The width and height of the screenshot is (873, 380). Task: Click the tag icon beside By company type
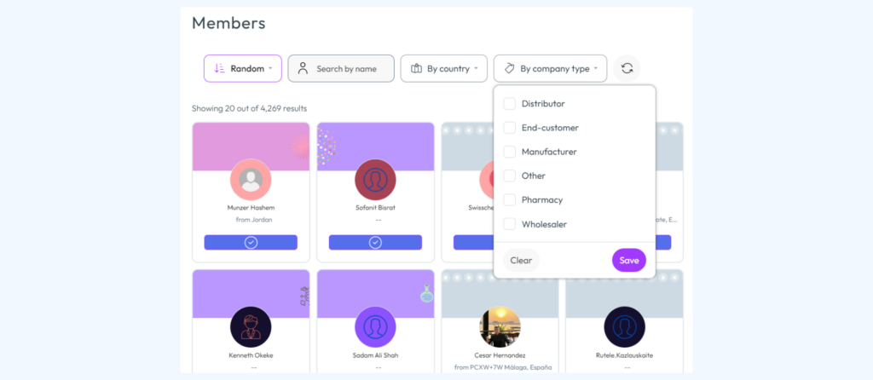pyautogui.click(x=509, y=68)
